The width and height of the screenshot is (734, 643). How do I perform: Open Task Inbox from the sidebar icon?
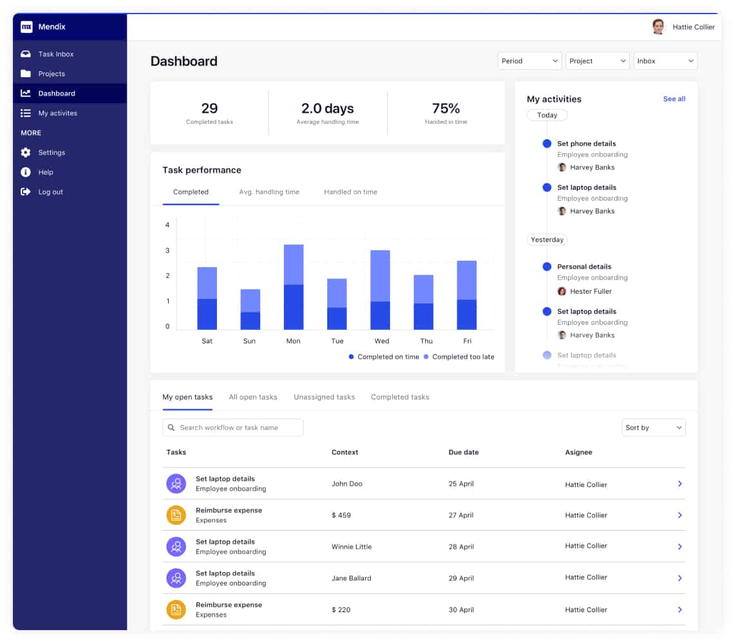tap(26, 54)
